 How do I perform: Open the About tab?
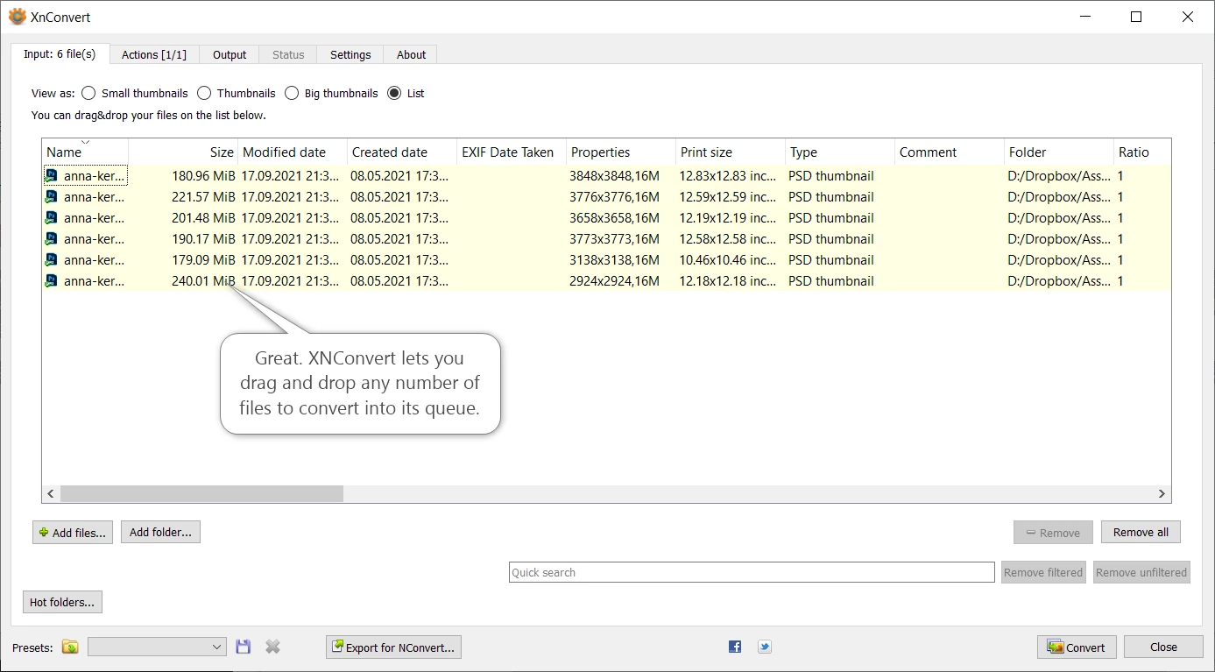[x=411, y=54]
